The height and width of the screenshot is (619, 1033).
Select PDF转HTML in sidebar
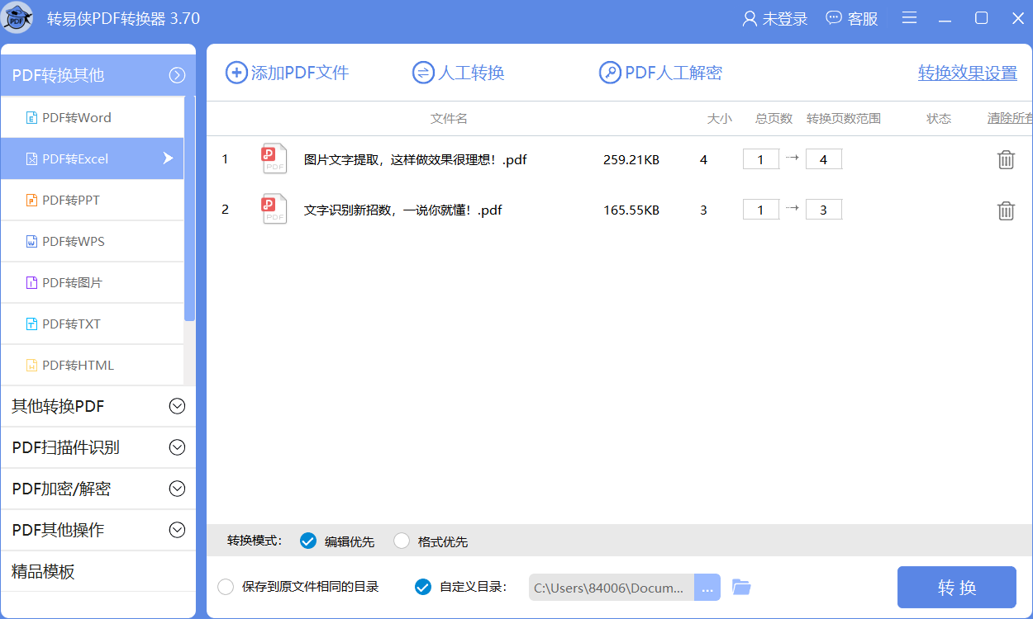92,365
